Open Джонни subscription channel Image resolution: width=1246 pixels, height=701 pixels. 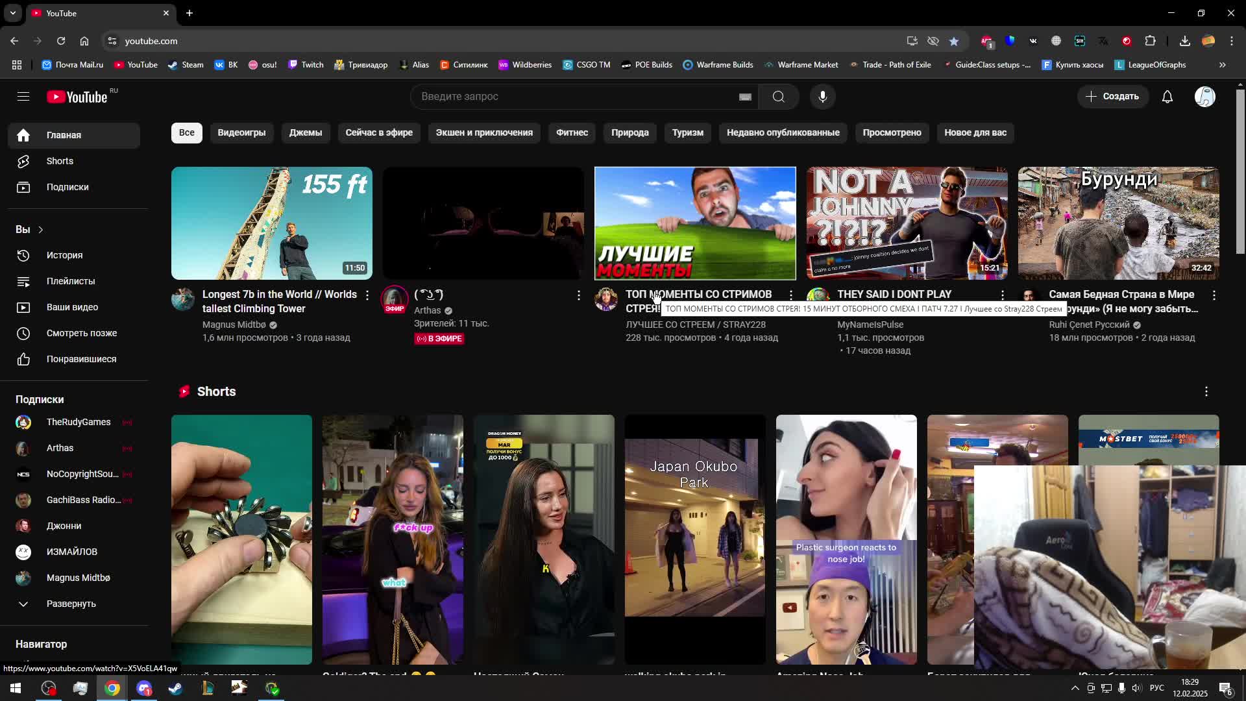(74, 526)
